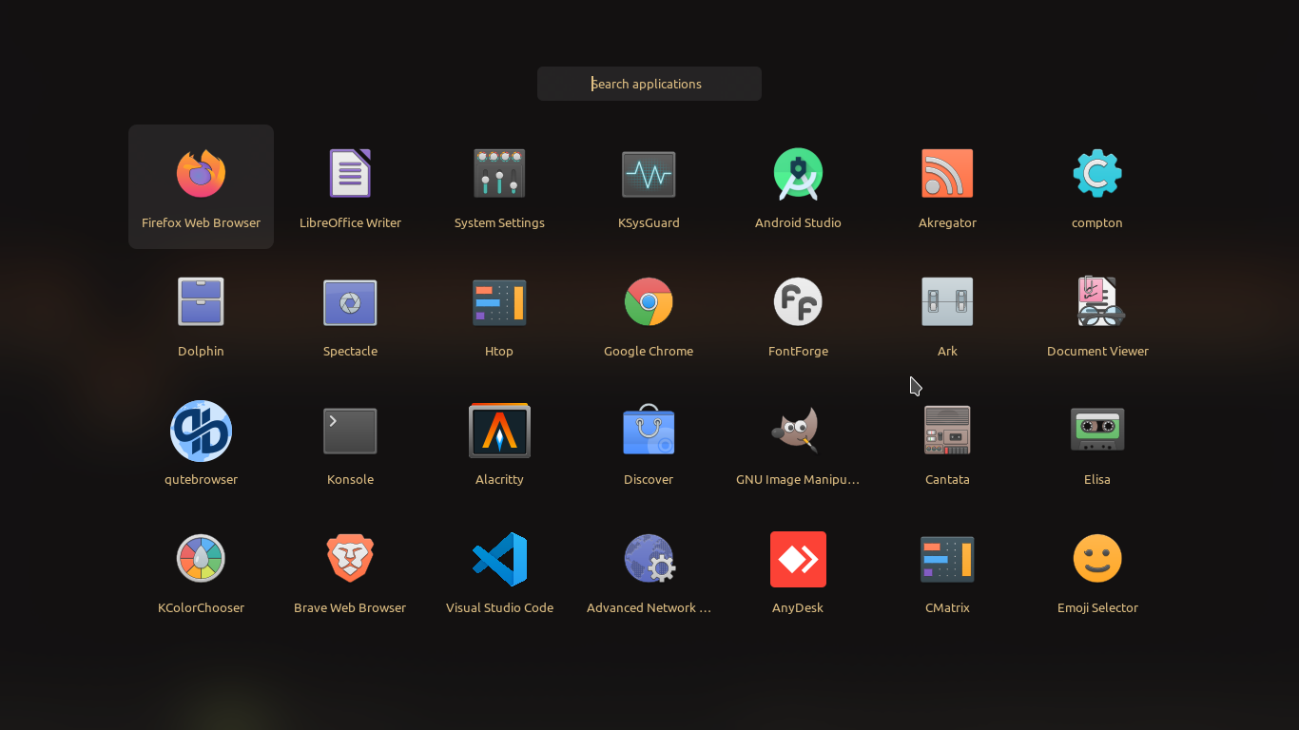1299x730 pixels.
Task: Launch the FontForge icon
Action: pyautogui.click(x=798, y=302)
